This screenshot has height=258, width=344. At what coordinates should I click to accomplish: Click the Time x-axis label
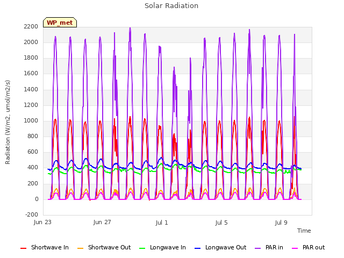(304, 231)
